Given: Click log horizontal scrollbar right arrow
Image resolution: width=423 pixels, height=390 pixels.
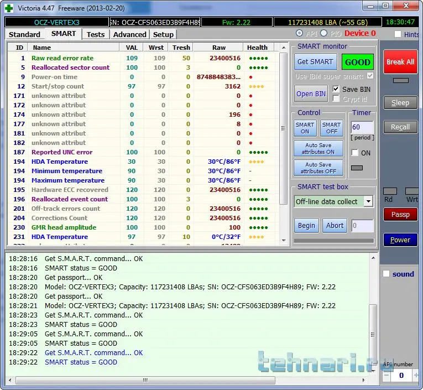Looking at the screenshot, I should click(363, 380).
